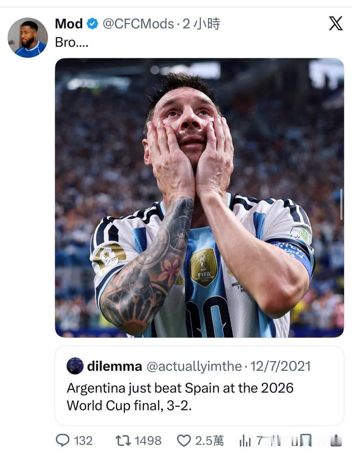The height and width of the screenshot is (453, 352).
Task: Open the dilemma display name
Action: 114,366
